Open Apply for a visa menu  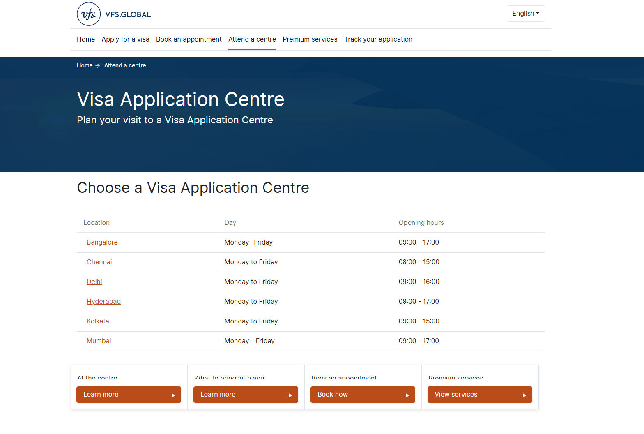126,39
